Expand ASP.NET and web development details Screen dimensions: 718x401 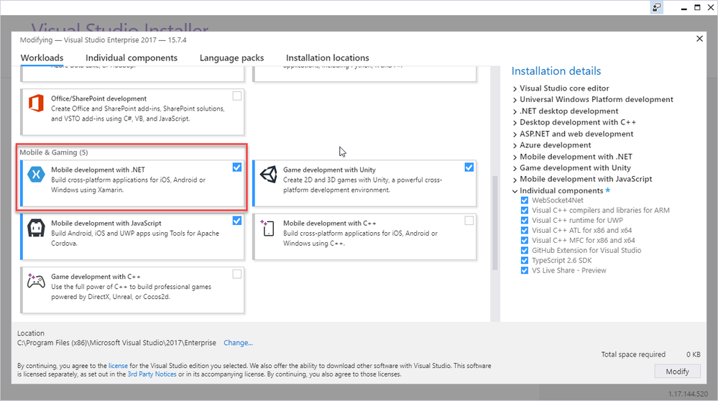coord(515,134)
